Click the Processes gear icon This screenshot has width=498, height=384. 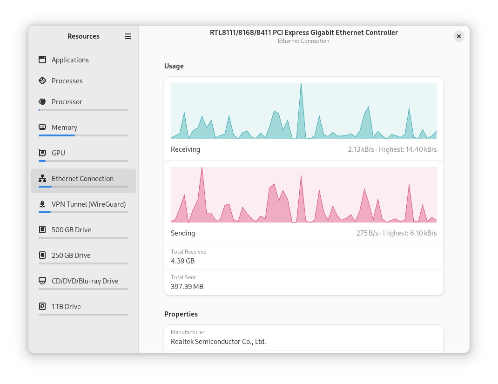click(42, 81)
